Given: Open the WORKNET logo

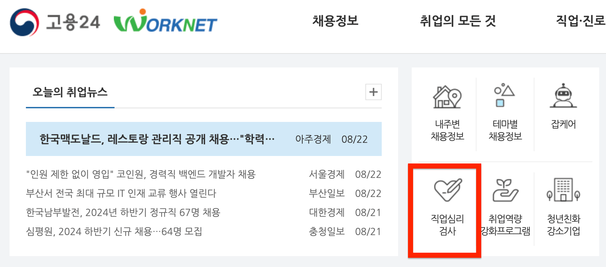Looking at the screenshot, I should pyautogui.click(x=165, y=22).
